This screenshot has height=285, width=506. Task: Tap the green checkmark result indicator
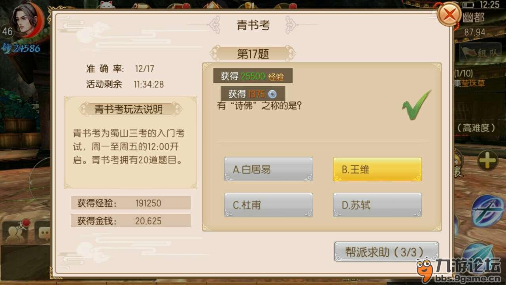tap(417, 104)
